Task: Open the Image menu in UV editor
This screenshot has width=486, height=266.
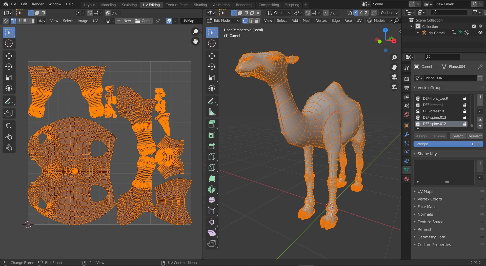Action: pyautogui.click(x=83, y=21)
